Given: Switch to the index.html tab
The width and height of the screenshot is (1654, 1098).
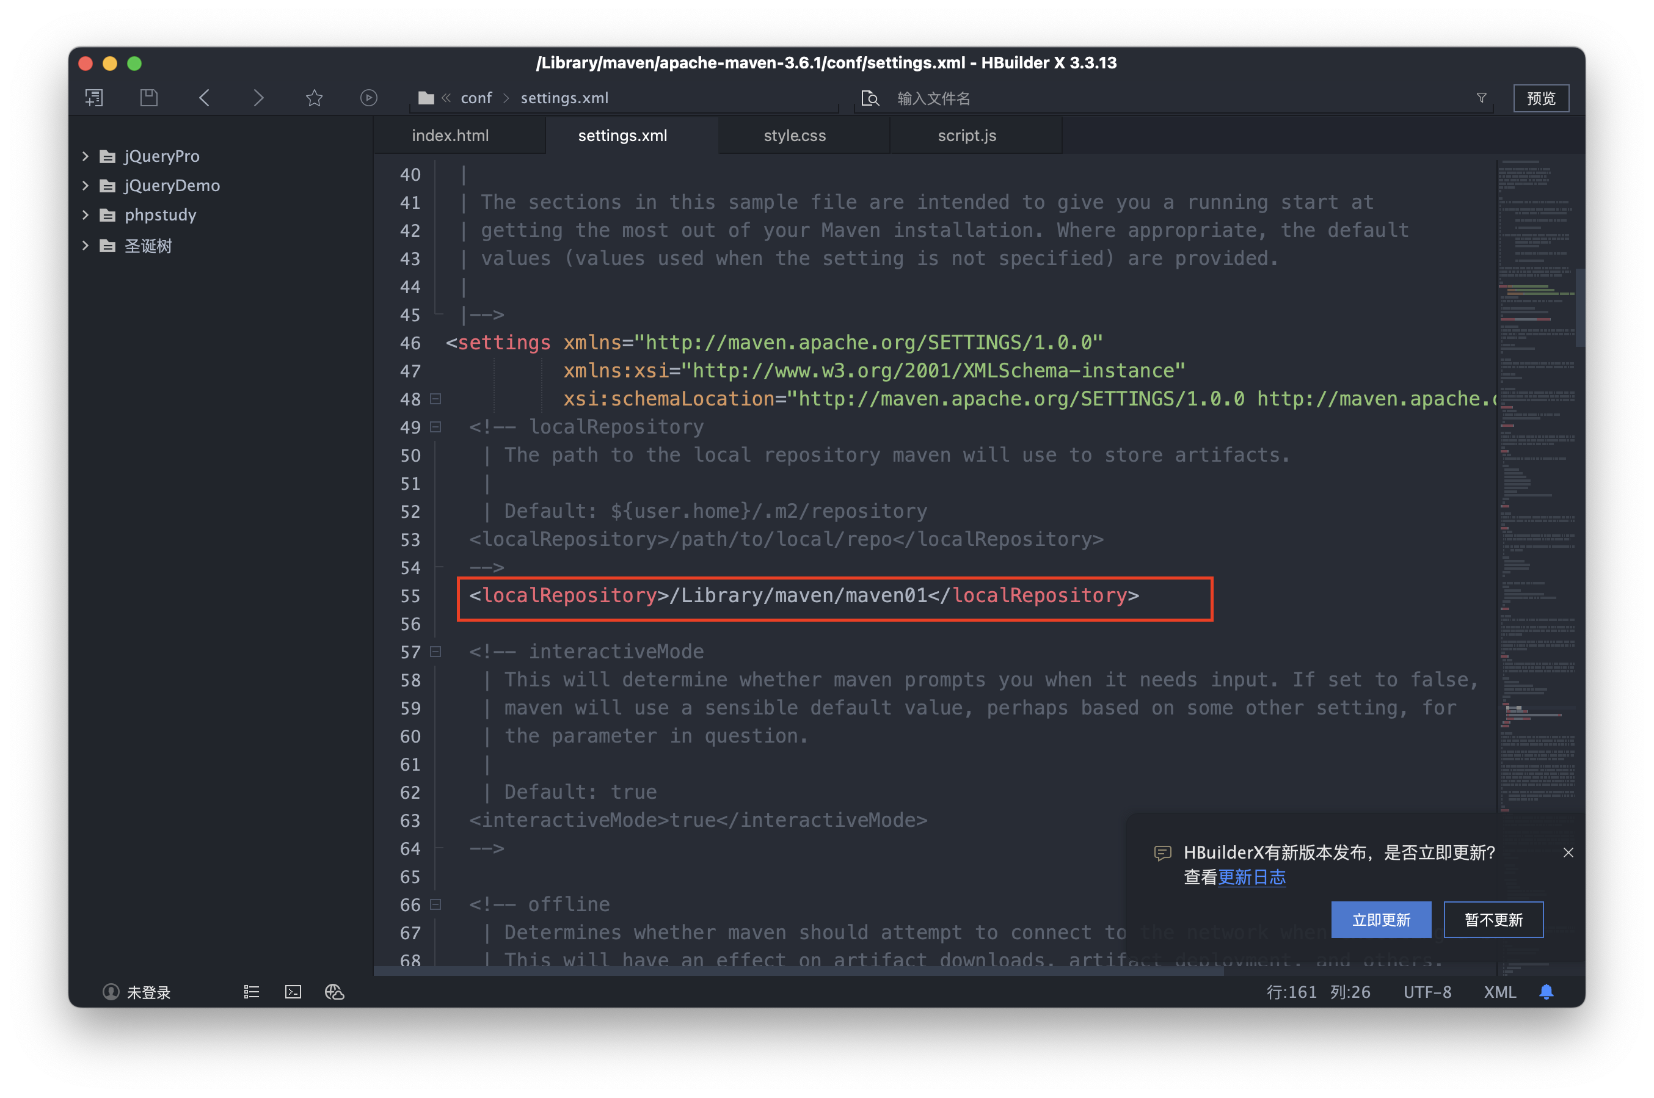Looking at the screenshot, I should coord(450,136).
